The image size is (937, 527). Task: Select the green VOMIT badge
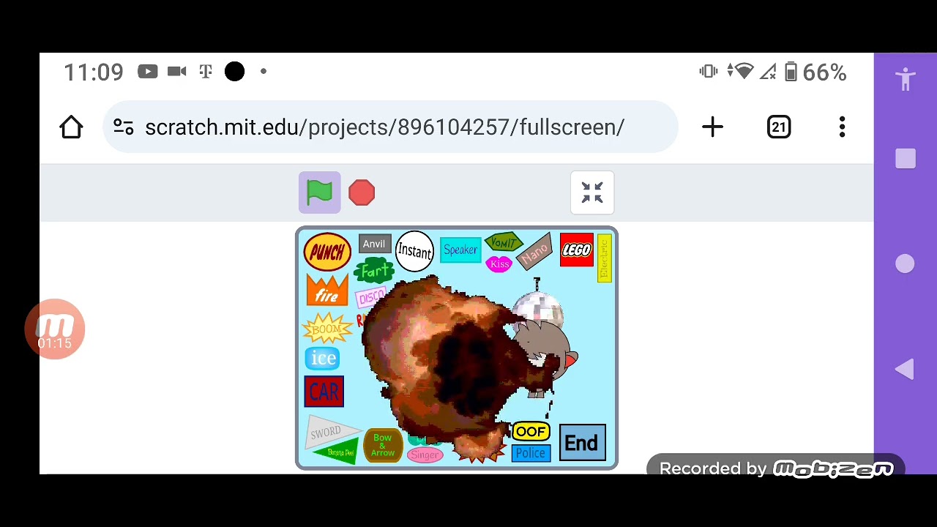(x=503, y=243)
